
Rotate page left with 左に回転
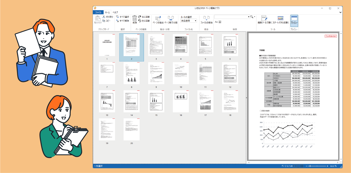144,21
